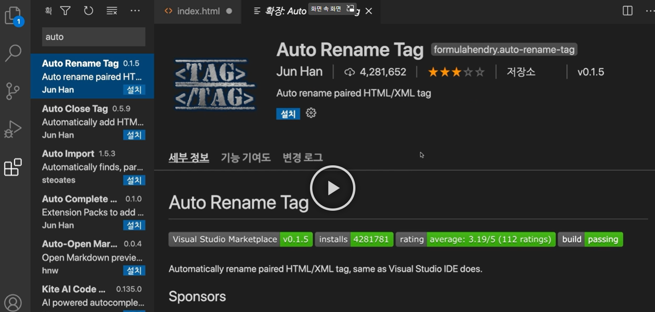Install Auto Import from the list
The height and width of the screenshot is (312, 655).
[x=134, y=180]
